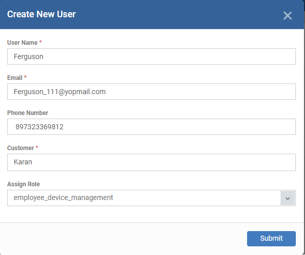This screenshot has height=255, width=305.
Task: Place cursor after 897323369812 phone text
Action: pyautogui.click(x=64, y=127)
